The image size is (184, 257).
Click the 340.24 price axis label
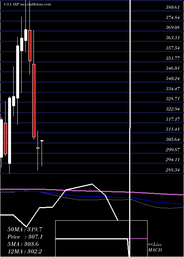click(x=173, y=79)
